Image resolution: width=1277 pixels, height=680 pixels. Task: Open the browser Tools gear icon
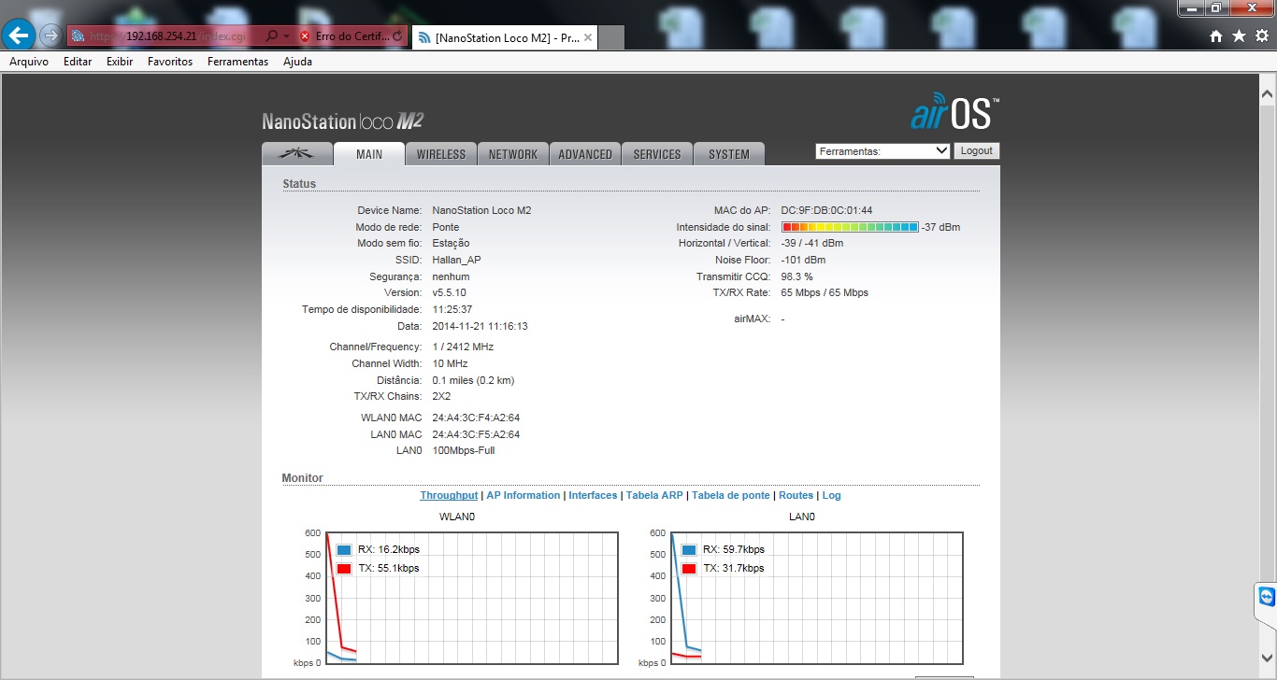point(1261,36)
